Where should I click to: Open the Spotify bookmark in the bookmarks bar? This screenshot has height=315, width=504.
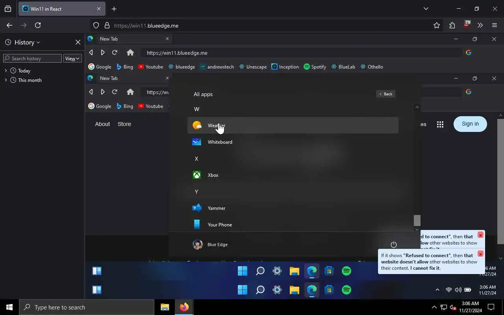(315, 67)
